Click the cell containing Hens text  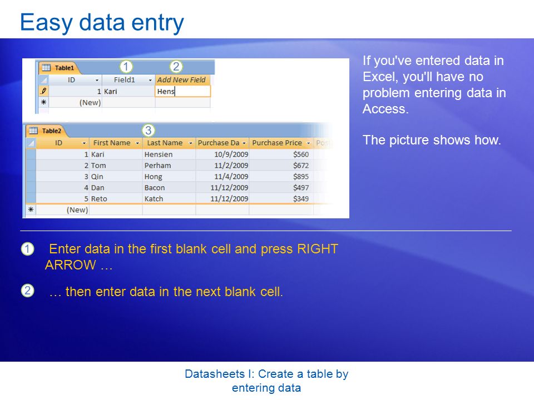tap(183, 91)
